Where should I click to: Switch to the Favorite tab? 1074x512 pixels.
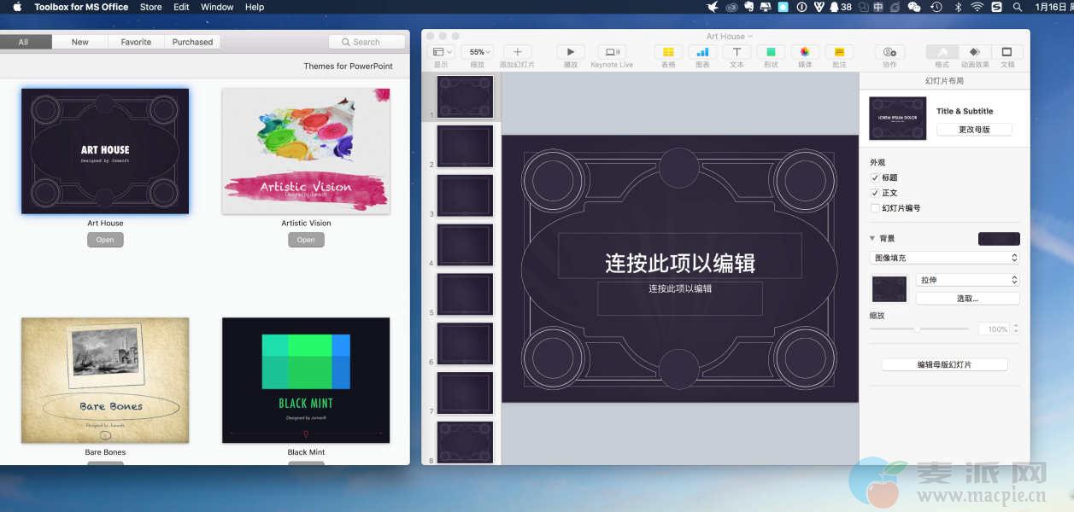coord(136,42)
